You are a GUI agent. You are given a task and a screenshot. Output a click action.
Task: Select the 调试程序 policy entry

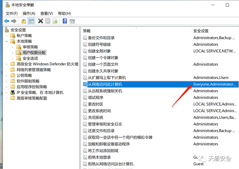pos(95,97)
